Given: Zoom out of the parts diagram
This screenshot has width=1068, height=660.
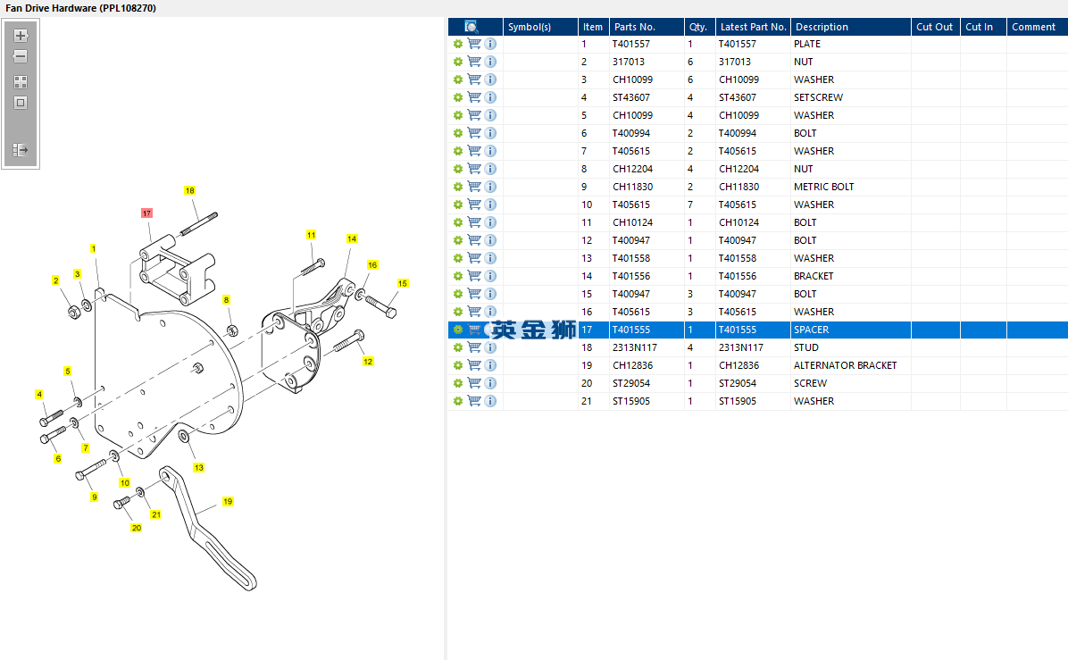Looking at the screenshot, I should (x=21, y=56).
